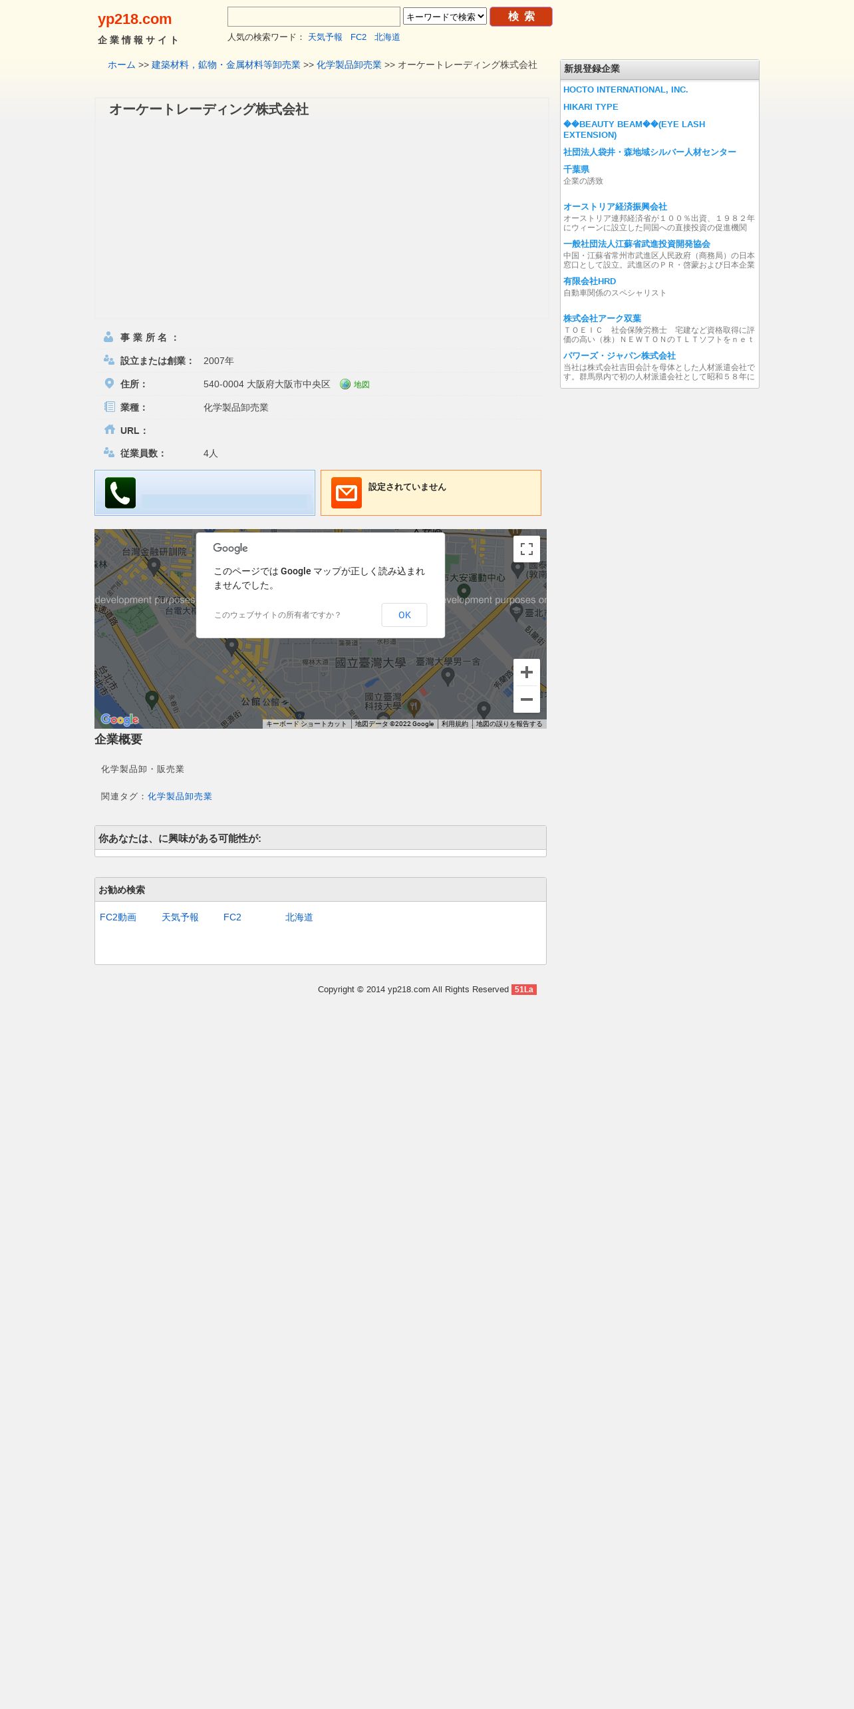The height and width of the screenshot is (1709, 854).
Task: Click the people icon beside 従業員数
Action: (x=109, y=453)
